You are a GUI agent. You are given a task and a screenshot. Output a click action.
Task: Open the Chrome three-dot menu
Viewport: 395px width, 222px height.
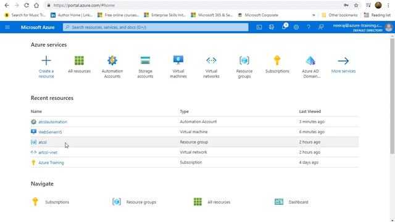click(x=388, y=6)
